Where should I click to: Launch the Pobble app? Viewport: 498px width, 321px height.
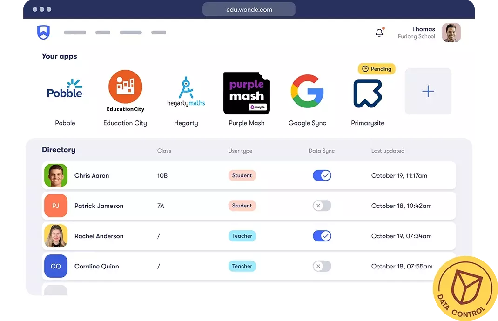pos(65,89)
